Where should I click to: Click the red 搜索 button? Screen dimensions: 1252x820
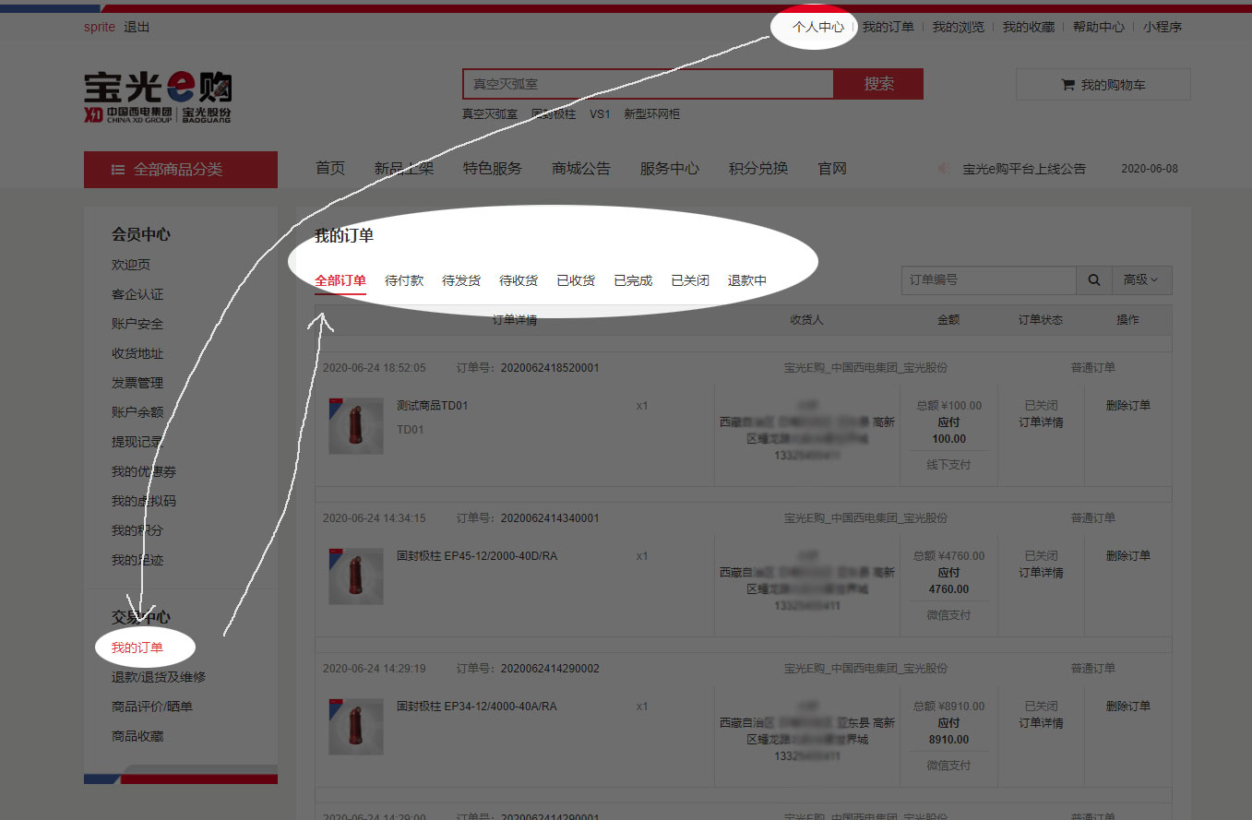[x=878, y=84]
